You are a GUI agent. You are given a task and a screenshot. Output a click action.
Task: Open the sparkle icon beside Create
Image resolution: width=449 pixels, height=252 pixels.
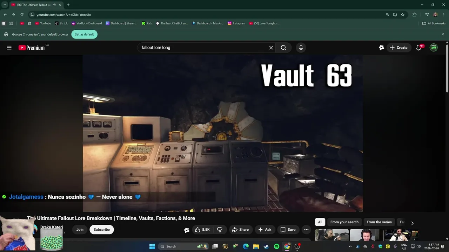click(381, 48)
